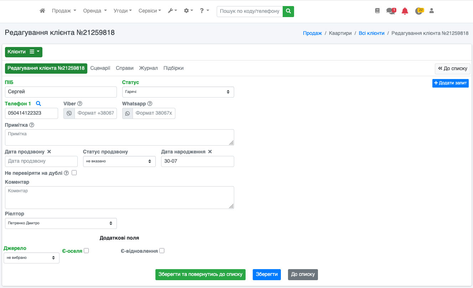Open chat messages icon with badge
The image size is (473, 288).
tap(391, 11)
